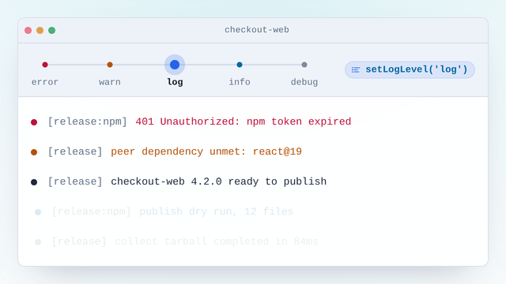Click the "debug" level label
Viewport: 506px width, 284px height.
(x=304, y=82)
